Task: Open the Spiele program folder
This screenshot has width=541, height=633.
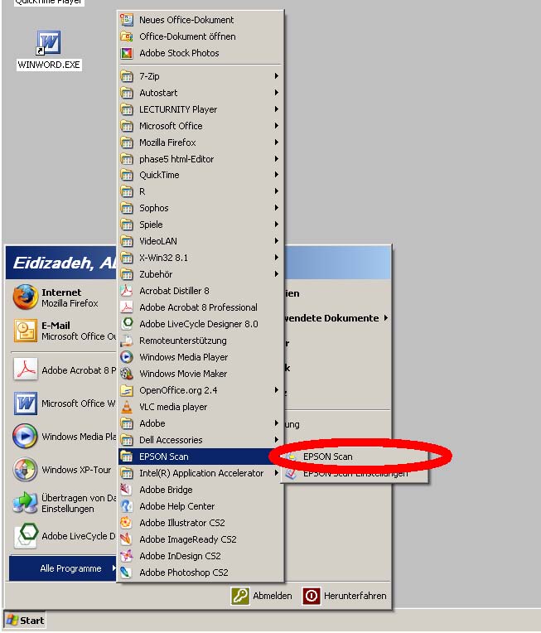Action: coord(200,225)
